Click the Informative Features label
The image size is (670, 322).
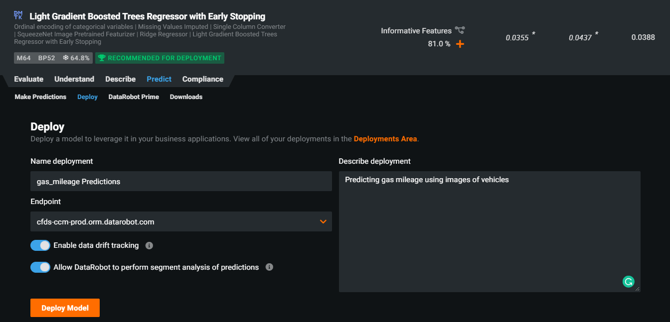click(x=416, y=31)
